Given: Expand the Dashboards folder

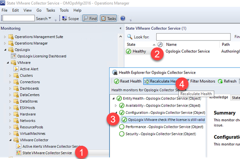Looking at the screenshot, I should tap(10, 88).
